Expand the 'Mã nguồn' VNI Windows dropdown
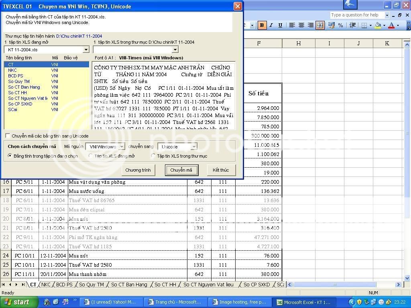Screen dimensions: 411x308 [122, 147]
